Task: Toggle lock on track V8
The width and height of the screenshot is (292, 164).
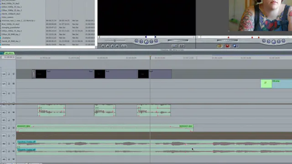Action: (x=9, y=74)
